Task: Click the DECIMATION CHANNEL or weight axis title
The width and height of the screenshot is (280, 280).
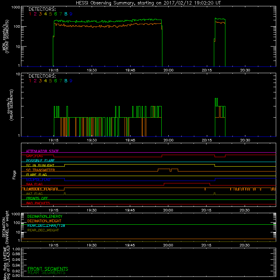Action: point(5,227)
